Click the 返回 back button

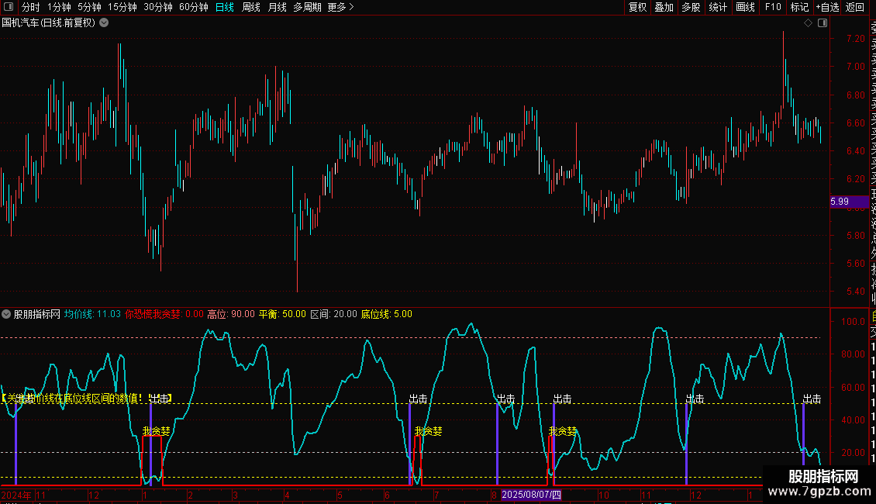click(x=855, y=8)
